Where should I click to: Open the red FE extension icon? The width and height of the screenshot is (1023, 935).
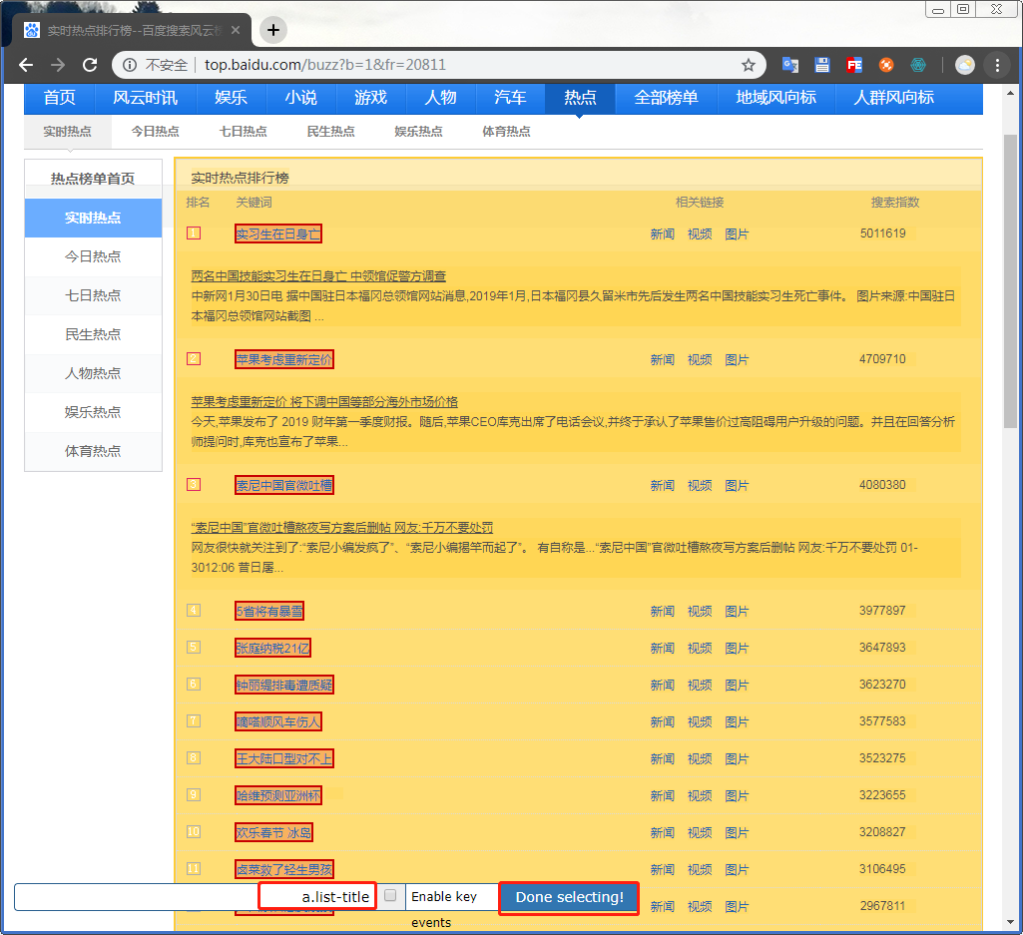pyautogui.click(x=854, y=65)
